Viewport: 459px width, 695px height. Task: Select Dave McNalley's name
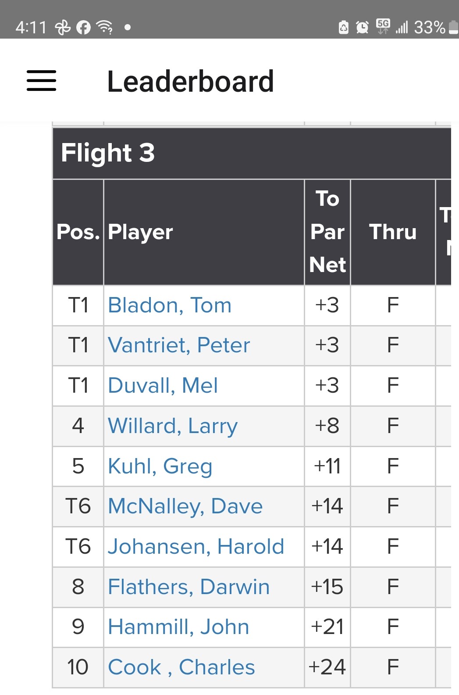(x=185, y=506)
